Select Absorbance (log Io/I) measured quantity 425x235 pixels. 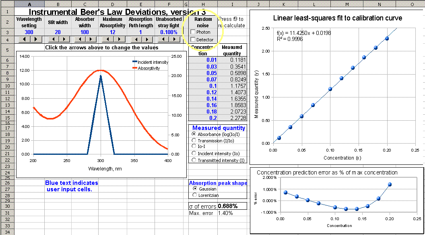(x=193, y=134)
